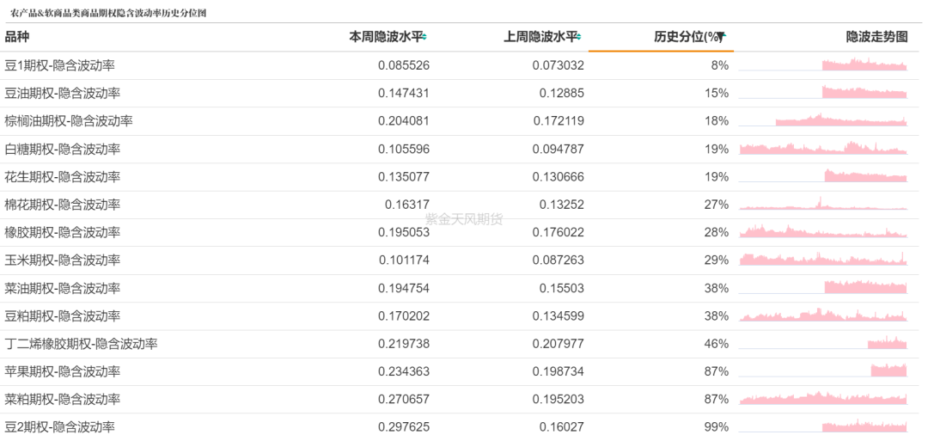928x447 pixels.
Task: Open 豆1期权 implied volatility sparkline
Action: click(x=822, y=65)
